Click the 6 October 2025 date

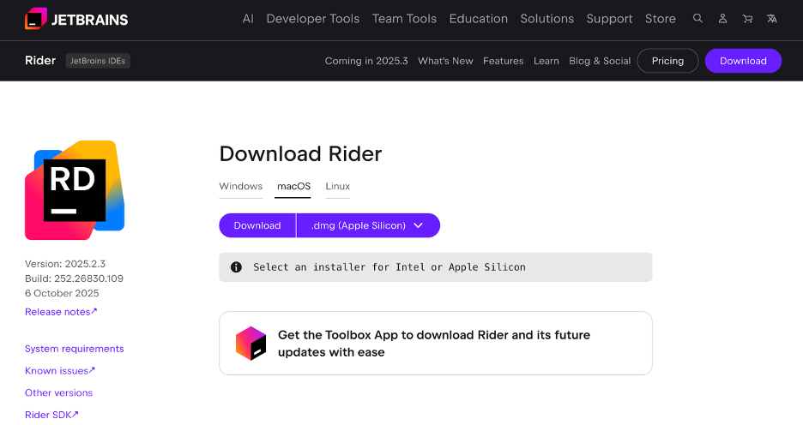tap(62, 294)
